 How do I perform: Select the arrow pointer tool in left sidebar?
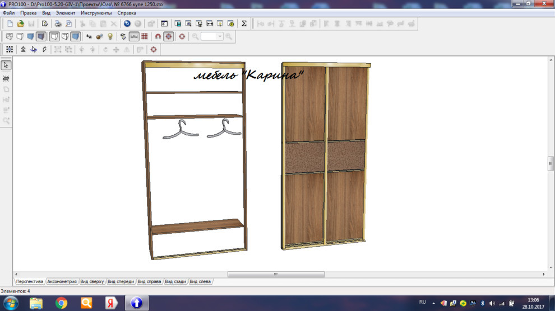point(6,65)
